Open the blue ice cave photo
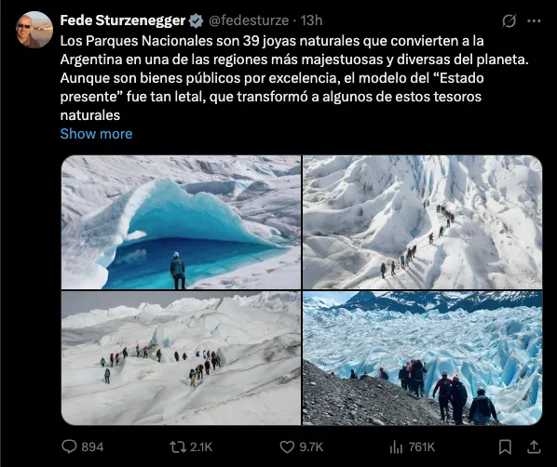 click(182, 222)
